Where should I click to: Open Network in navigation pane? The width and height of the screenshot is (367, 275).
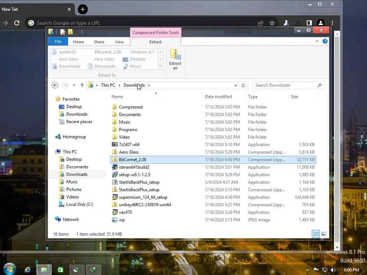click(71, 219)
